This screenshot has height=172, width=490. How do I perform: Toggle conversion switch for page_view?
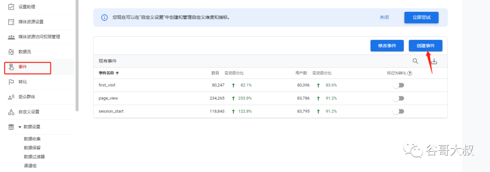click(x=398, y=98)
